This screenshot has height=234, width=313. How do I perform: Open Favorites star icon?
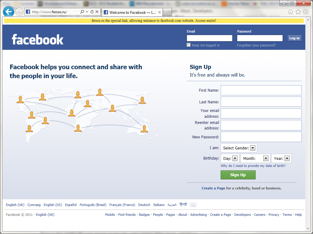coord(298,12)
